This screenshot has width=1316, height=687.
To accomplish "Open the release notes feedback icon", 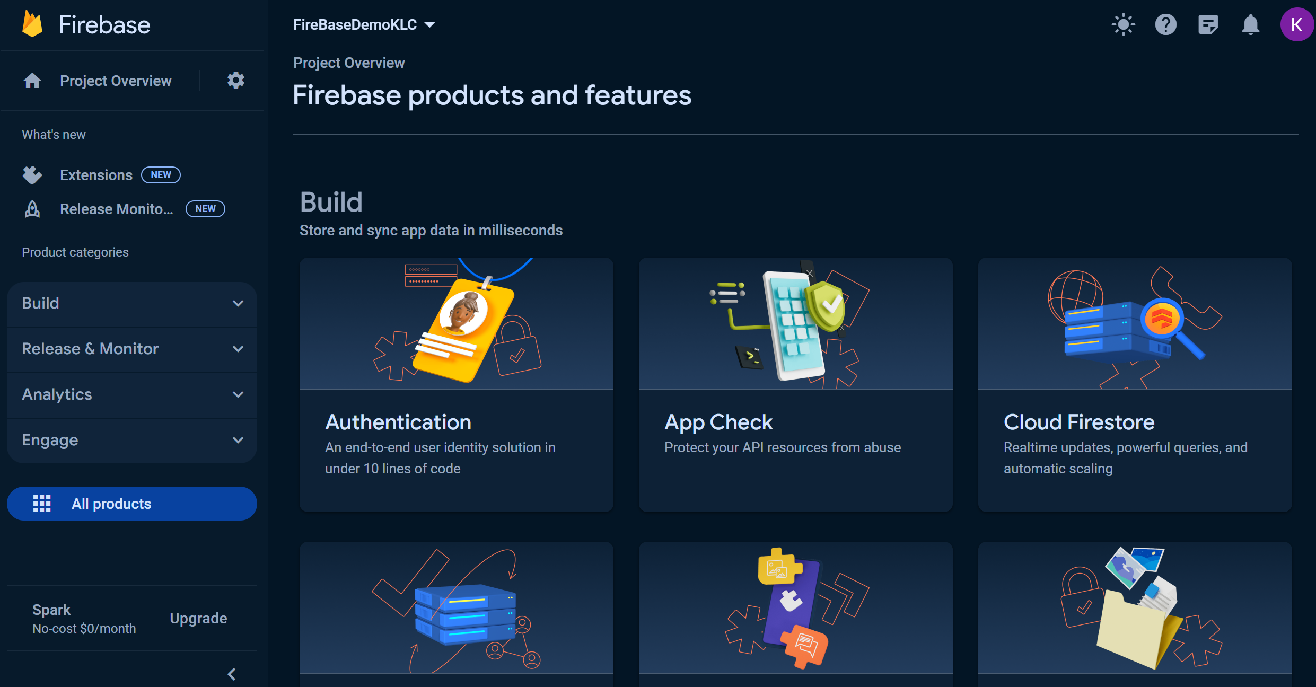I will pyautogui.click(x=1208, y=25).
